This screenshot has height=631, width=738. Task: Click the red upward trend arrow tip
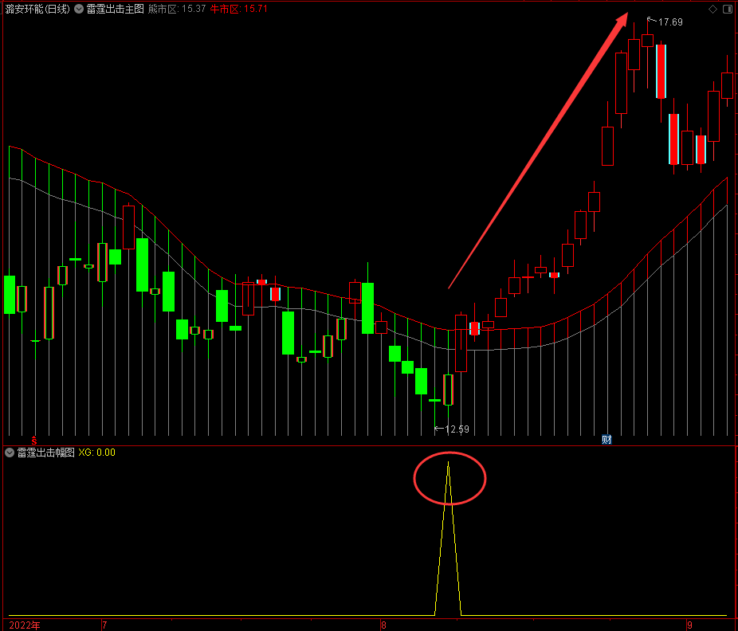click(x=626, y=15)
